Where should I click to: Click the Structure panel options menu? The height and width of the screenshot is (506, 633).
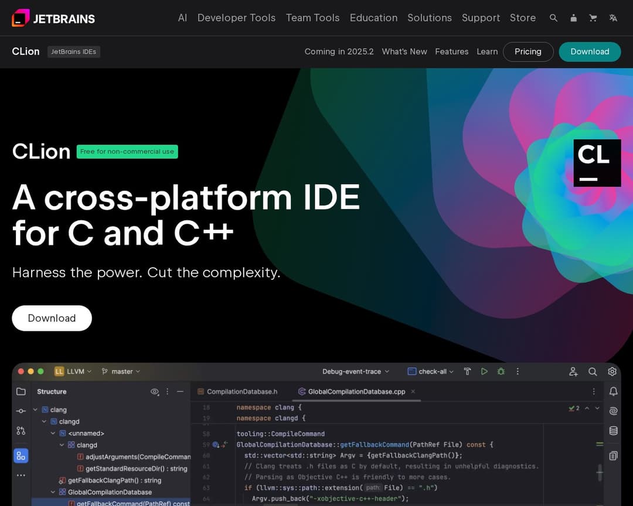168,391
